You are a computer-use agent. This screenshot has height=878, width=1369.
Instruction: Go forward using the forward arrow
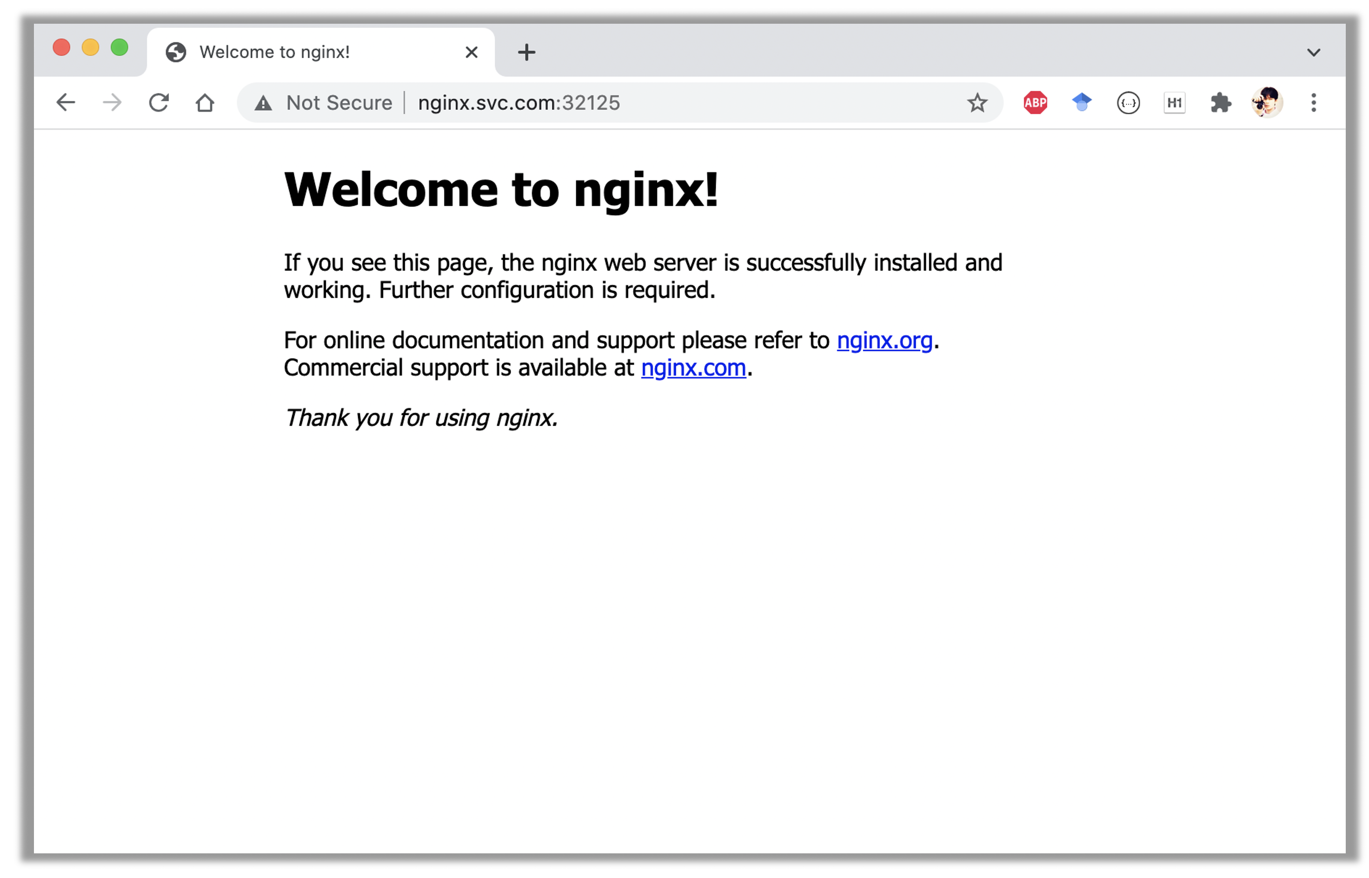click(112, 103)
